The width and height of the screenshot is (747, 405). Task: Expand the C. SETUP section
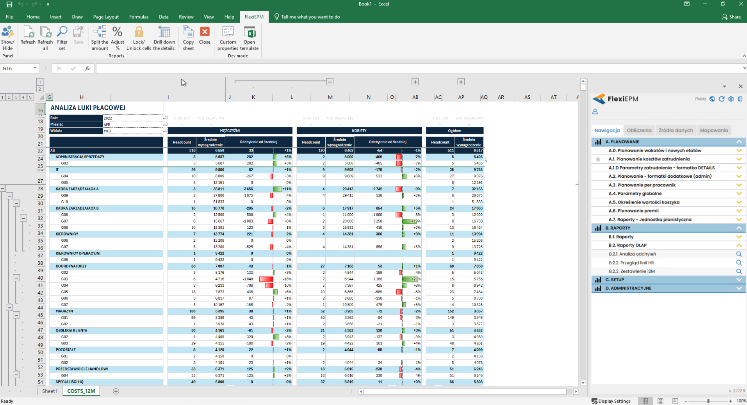click(739, 280)
